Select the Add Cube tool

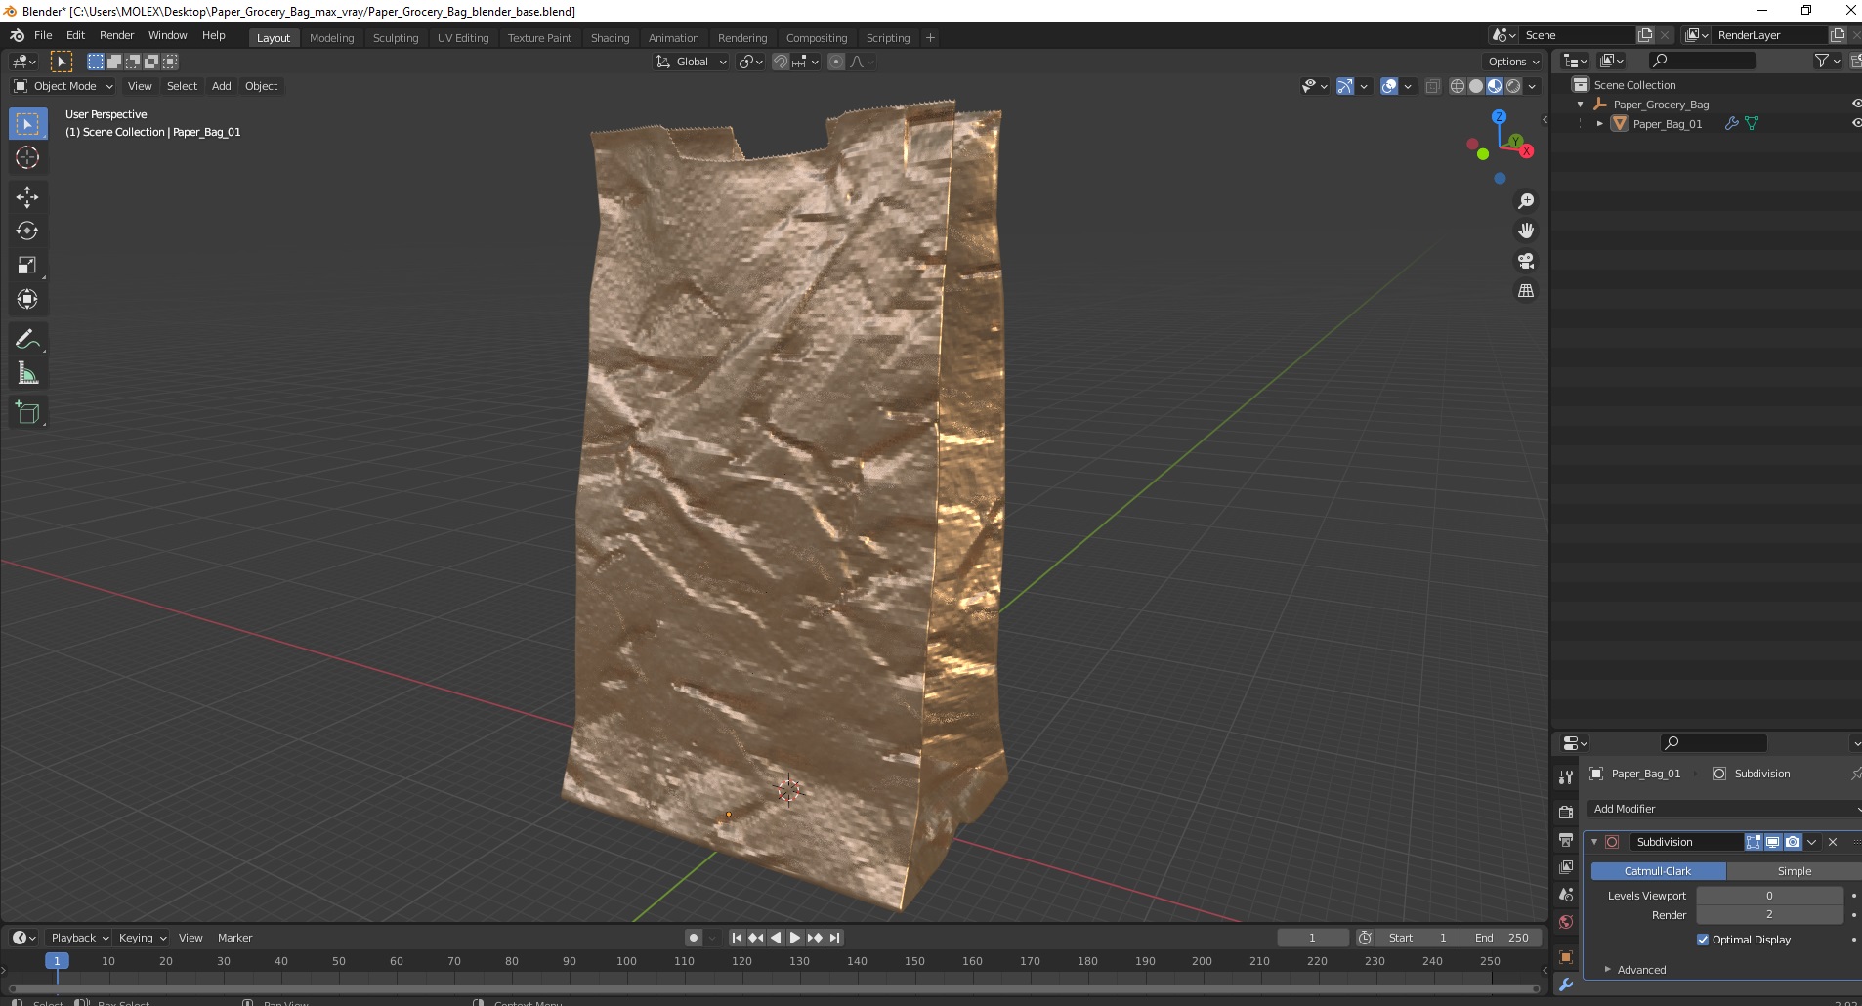27,413
